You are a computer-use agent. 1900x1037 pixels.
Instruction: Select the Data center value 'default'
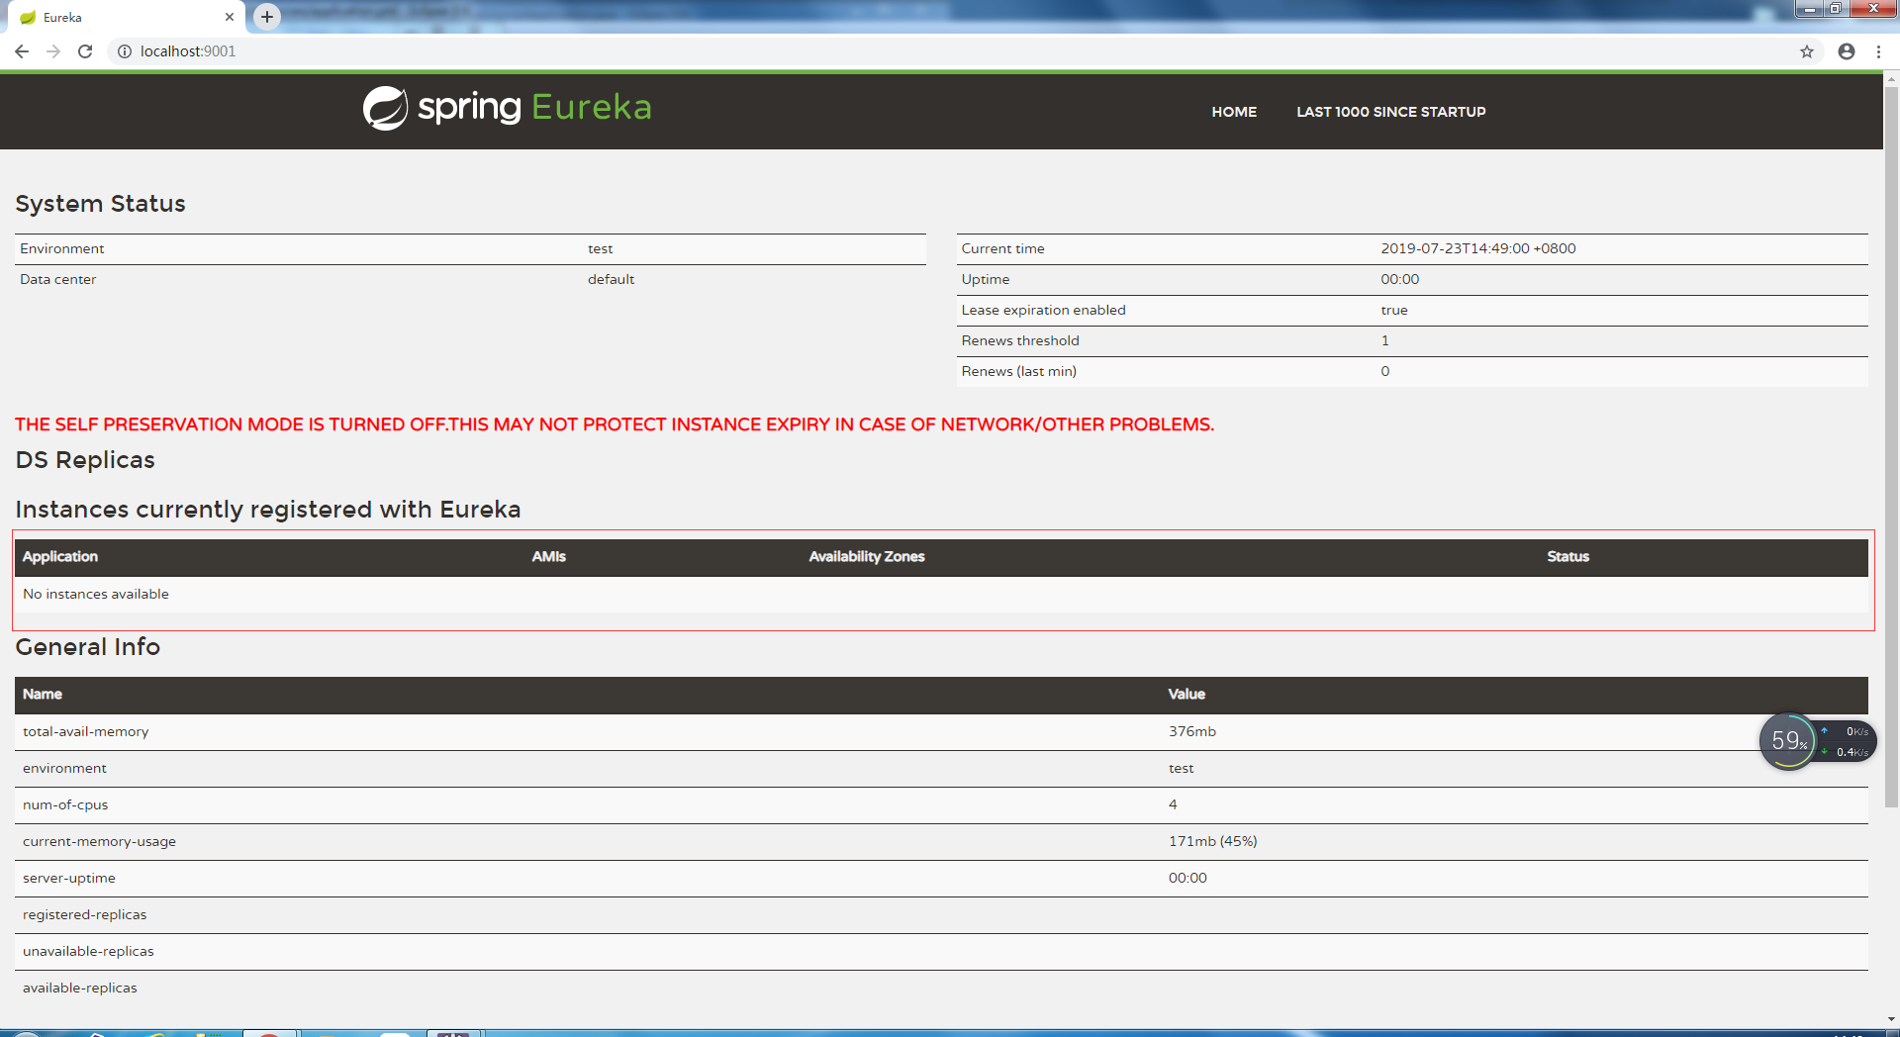611,279
